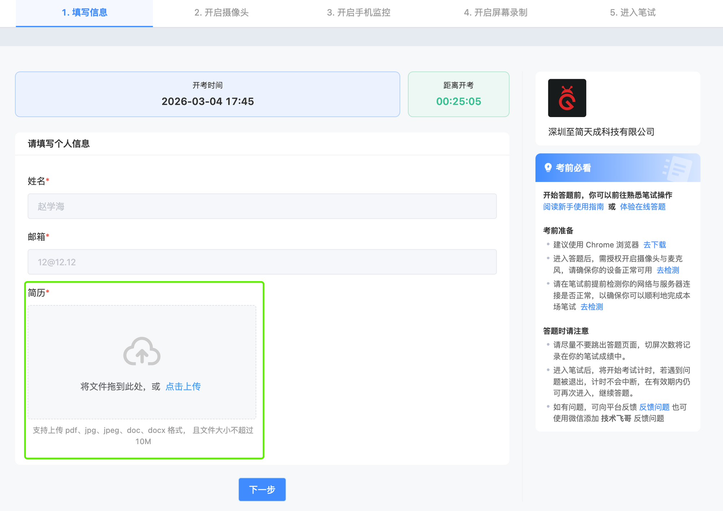Screen dimensions: 723x511
Task: Open the 反馈问题 link
Action: (654, 407)
